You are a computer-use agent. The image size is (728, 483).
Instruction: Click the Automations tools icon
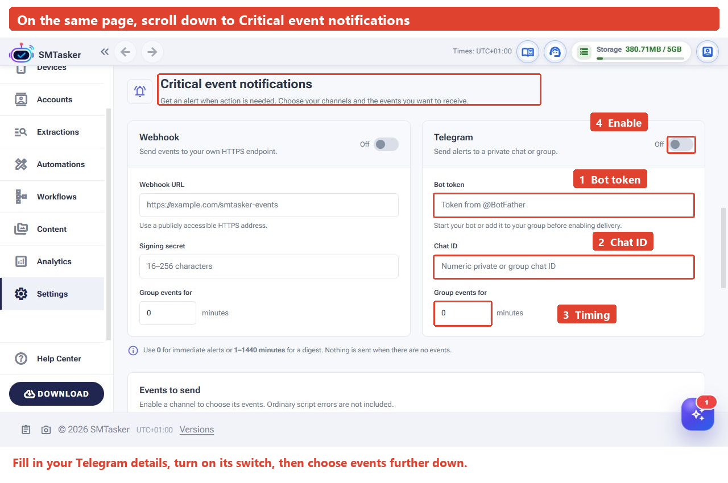pyautogui.click(x=21, y=164)
